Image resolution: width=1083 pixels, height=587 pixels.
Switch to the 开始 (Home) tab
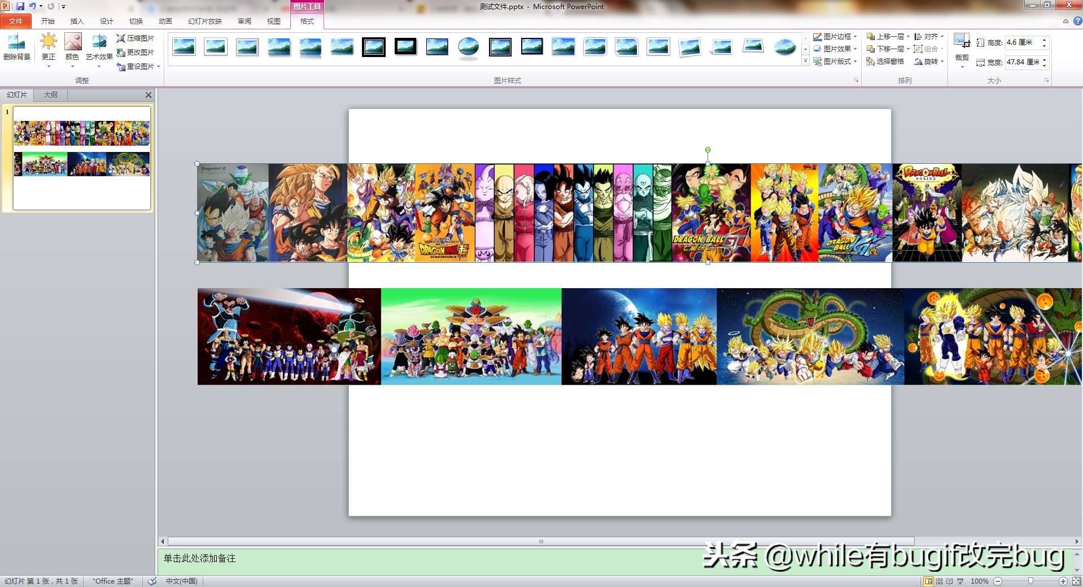coord(48,21)
